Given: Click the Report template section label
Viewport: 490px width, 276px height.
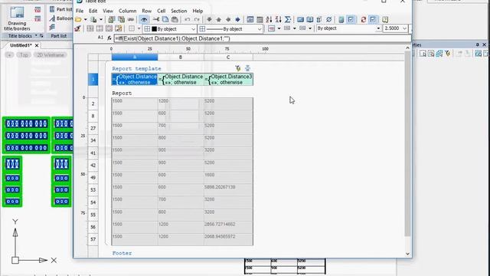Looking at the screenshot, I should point(136,68).
